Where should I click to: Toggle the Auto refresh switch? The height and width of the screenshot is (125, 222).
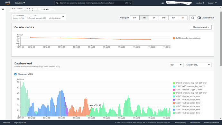pos(199,18)
